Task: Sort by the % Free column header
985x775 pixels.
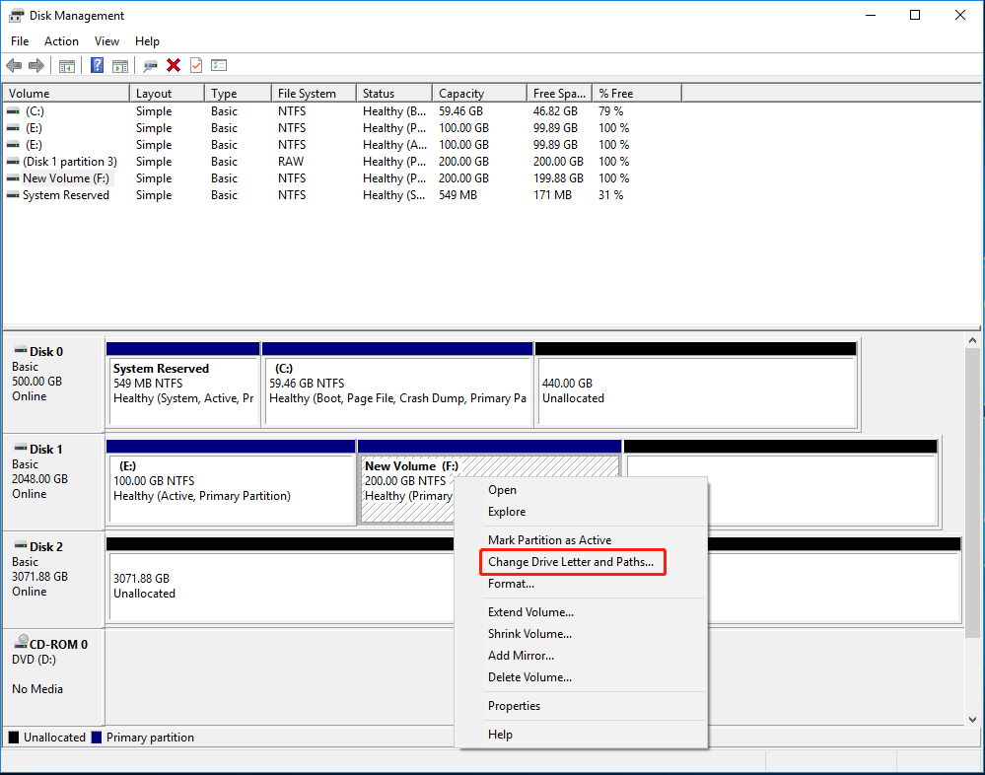Action: [x=638, y=94]
